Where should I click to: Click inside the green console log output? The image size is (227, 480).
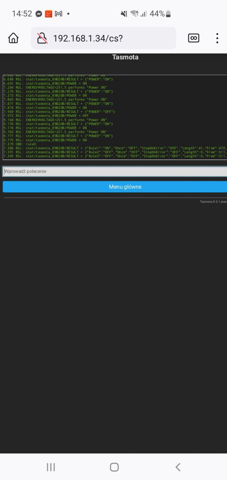pos(115,117)
